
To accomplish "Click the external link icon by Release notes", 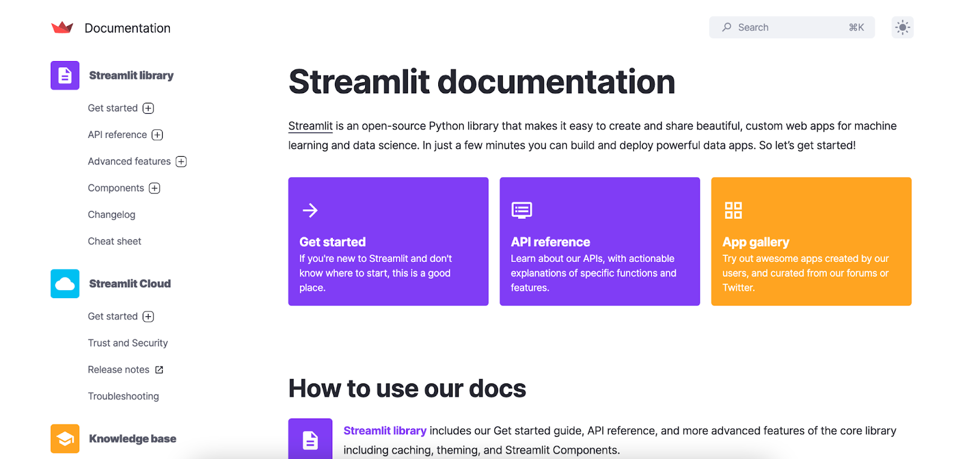I will click(160, 369).
